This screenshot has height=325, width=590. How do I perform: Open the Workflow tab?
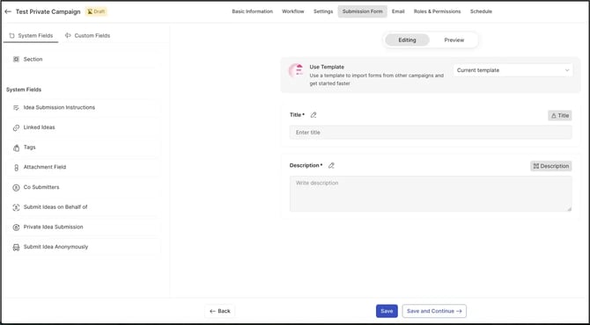pyautogui.click(x=292, y=11)
